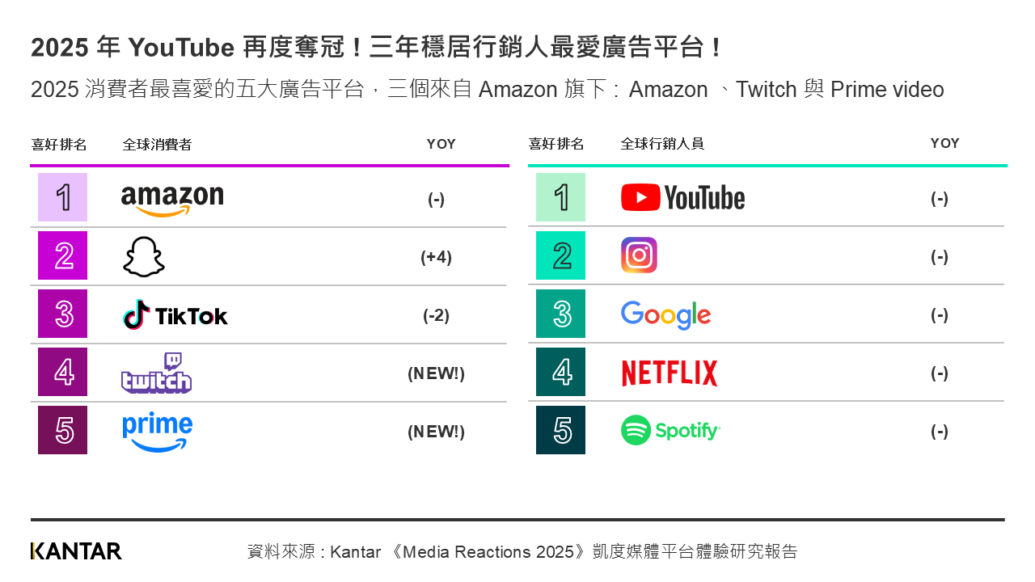Select the TikTok logo
Viewport: 1035px width, 582px height.
(x=175, y=315)
